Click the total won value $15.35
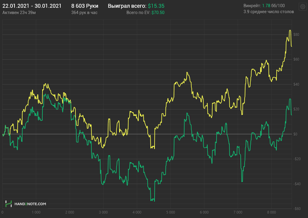Screen dimensions: 308x218 tap(156, 6)
